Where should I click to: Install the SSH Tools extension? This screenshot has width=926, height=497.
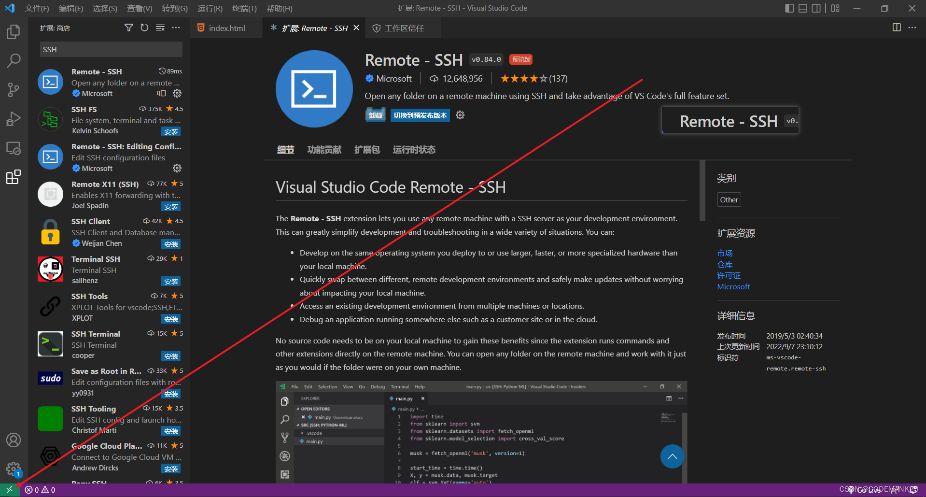[x=171, y=319]
